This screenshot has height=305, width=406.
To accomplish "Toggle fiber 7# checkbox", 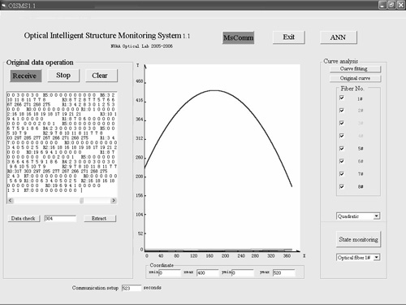I will click(x=342, y=173).
